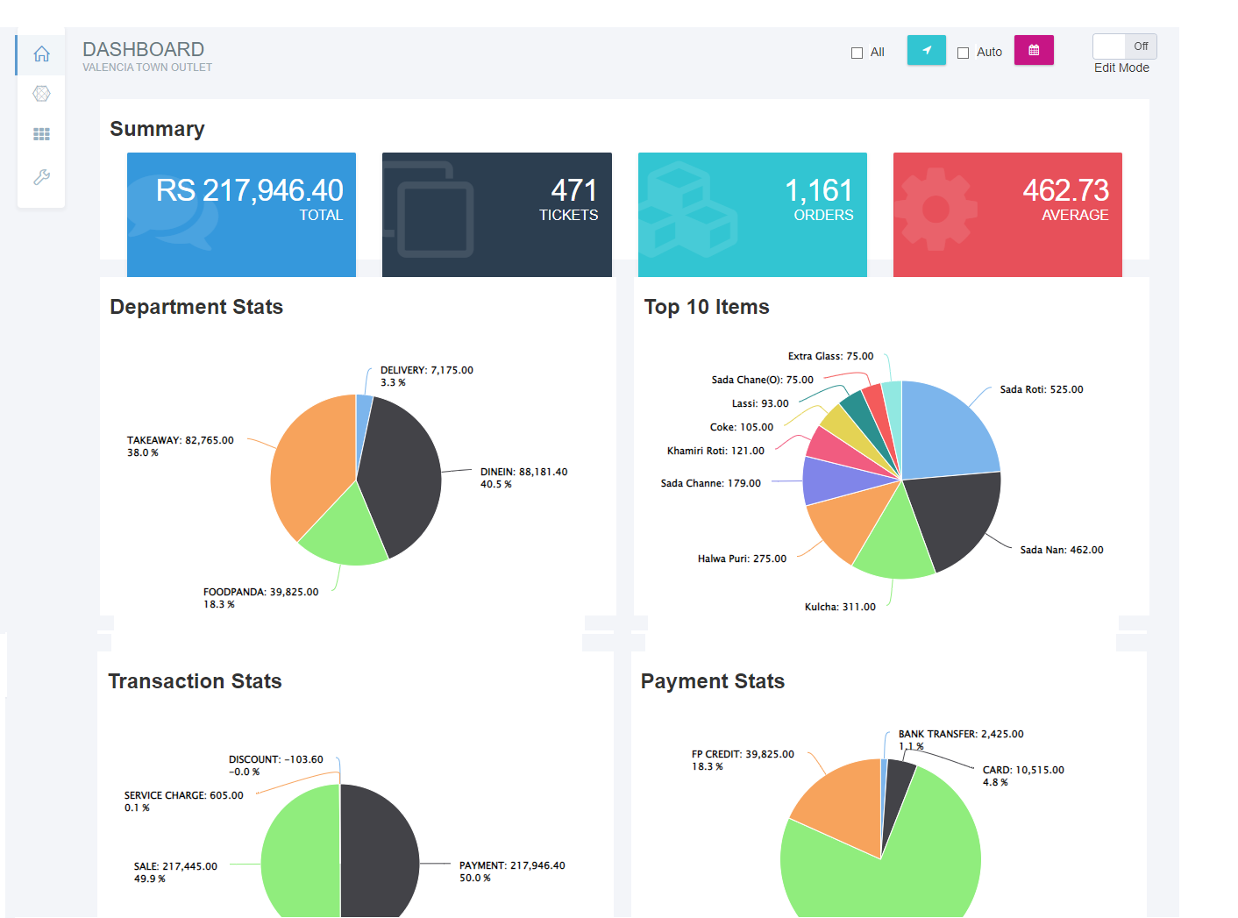The image size is (1238, 918).
Task: Open the home dashboard sidebar icon
Action: [41, 54]
